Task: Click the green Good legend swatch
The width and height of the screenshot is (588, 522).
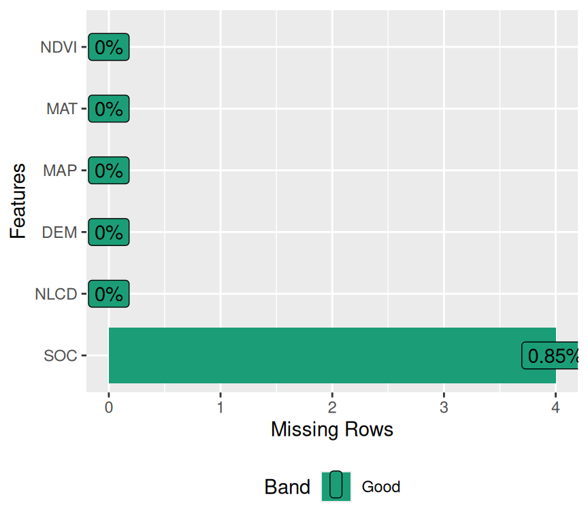Action: [x=336, y=486]
